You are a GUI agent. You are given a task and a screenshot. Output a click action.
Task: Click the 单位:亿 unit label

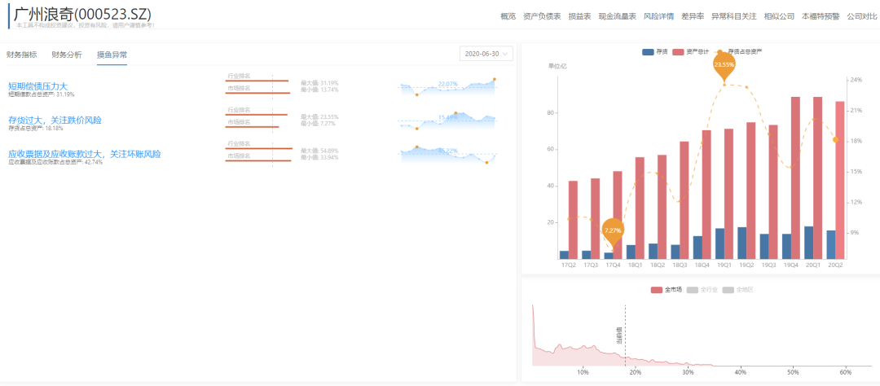click(x=557, y=66)
